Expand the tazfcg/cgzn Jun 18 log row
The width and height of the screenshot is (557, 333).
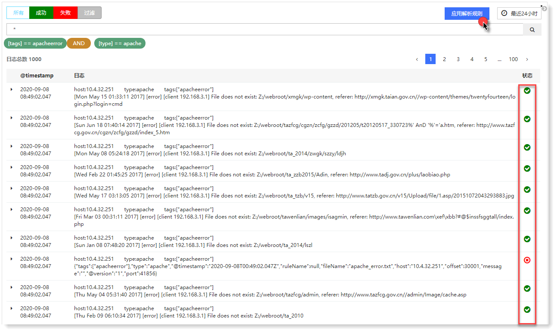click(12, 117)
